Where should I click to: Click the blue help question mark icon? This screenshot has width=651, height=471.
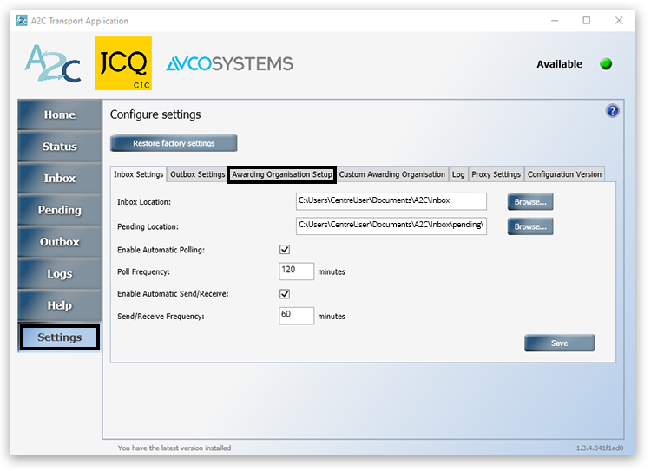(x=612, y=111)
